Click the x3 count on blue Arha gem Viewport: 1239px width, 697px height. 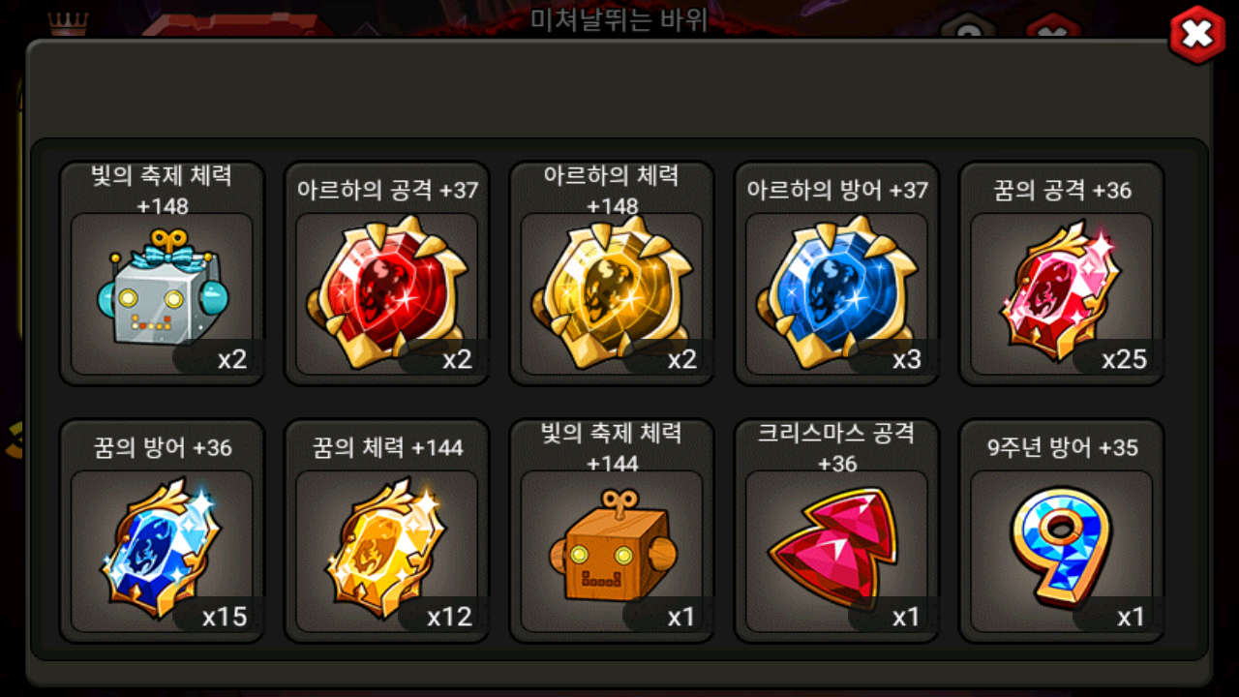click(906, 359)
